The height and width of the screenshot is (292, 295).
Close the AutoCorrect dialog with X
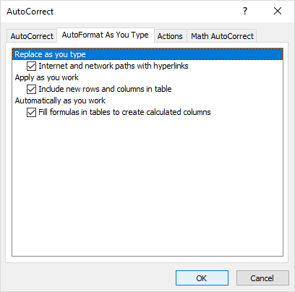(x=278, y=11)
